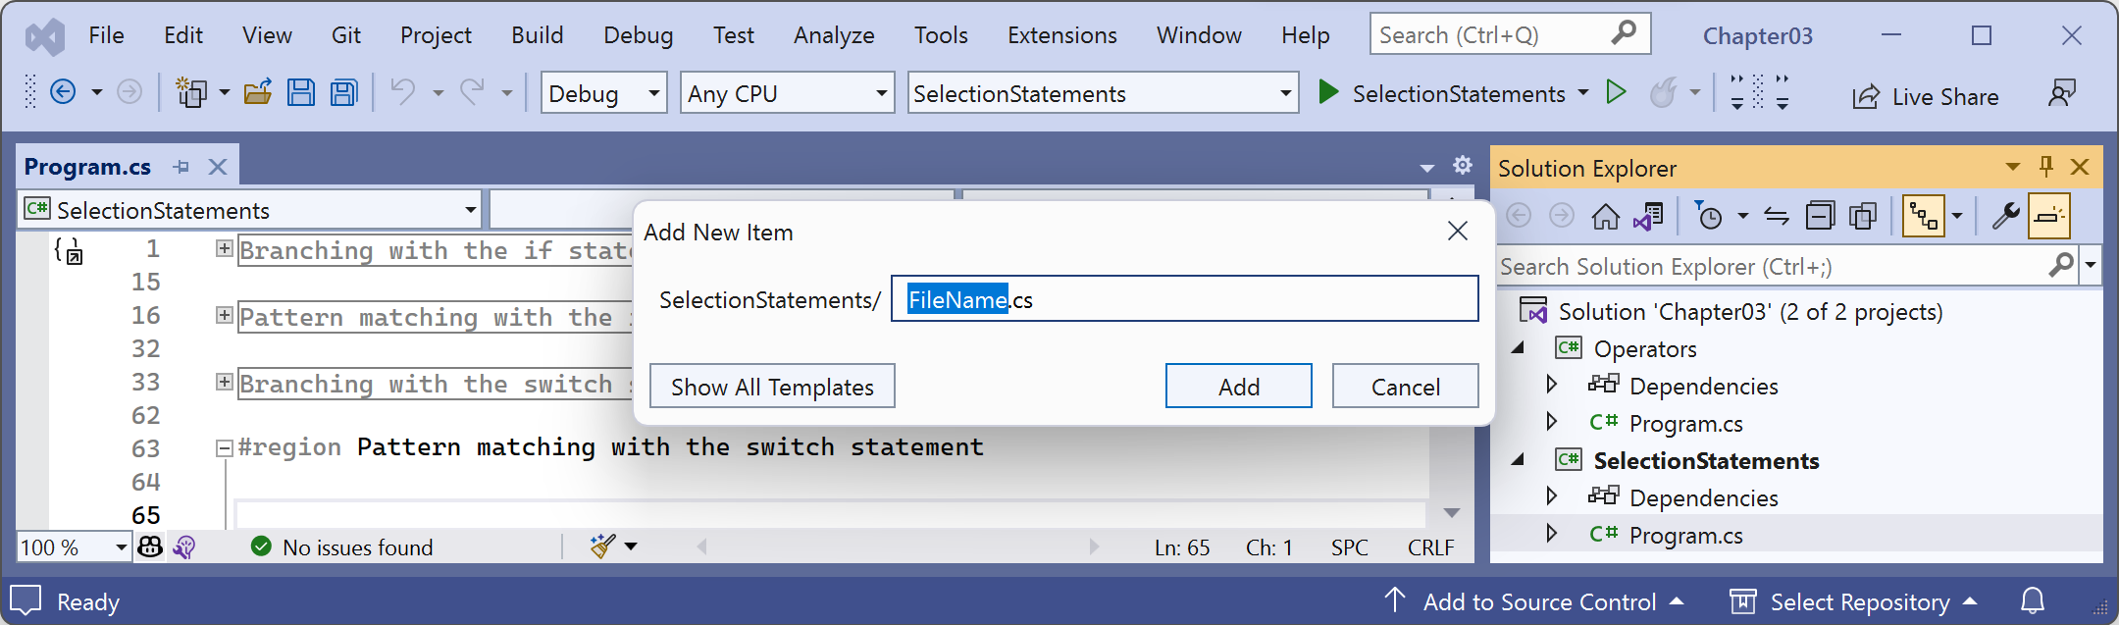Open the feedback person icon in toolbar

point(2062,93)
